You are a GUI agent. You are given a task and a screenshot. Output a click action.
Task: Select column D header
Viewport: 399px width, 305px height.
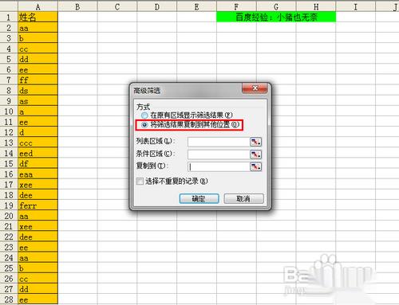157,7
